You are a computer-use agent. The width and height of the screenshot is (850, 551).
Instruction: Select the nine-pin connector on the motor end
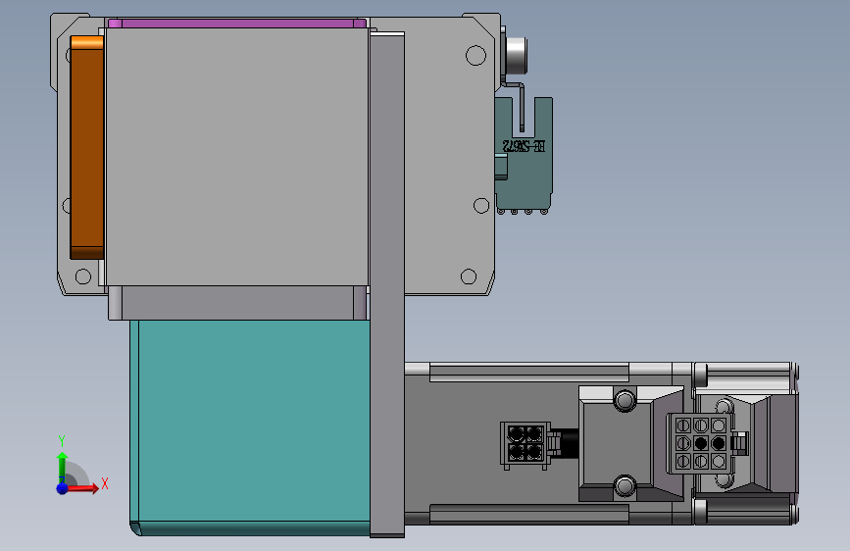[700, 443]
